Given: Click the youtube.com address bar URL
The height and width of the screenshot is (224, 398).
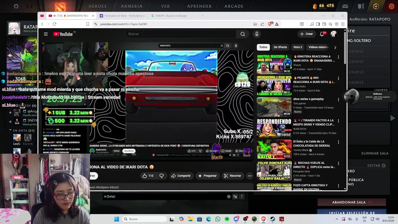Looking at the screenshot, I should 123,24.
